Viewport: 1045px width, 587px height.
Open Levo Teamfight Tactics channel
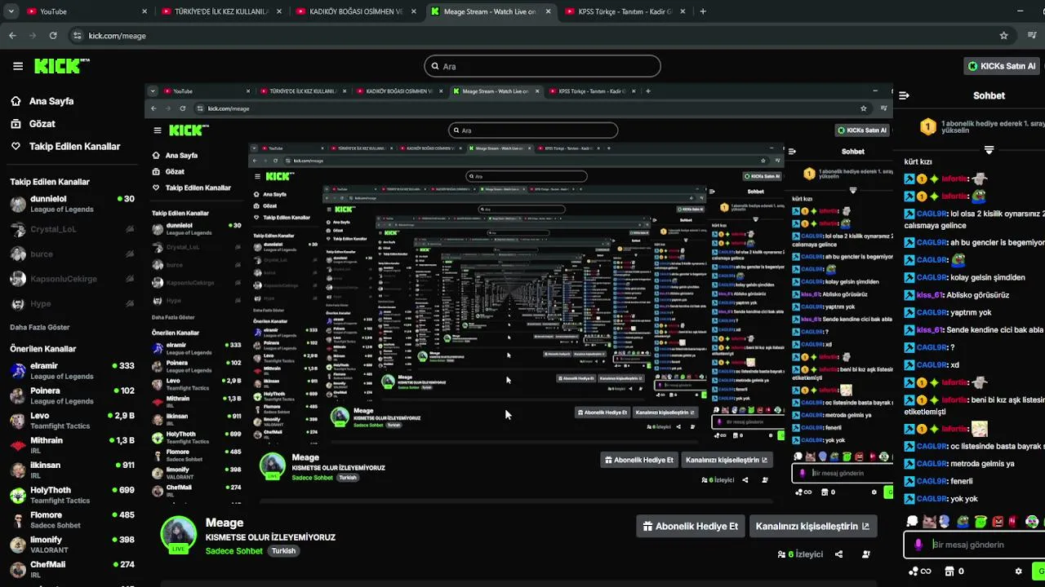click(72, 421)
